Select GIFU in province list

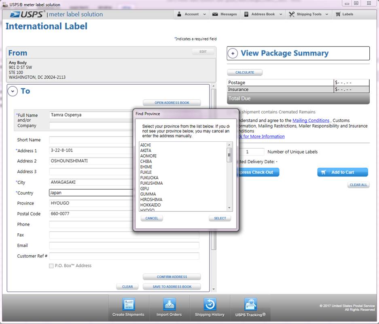(x=144, y=188)
